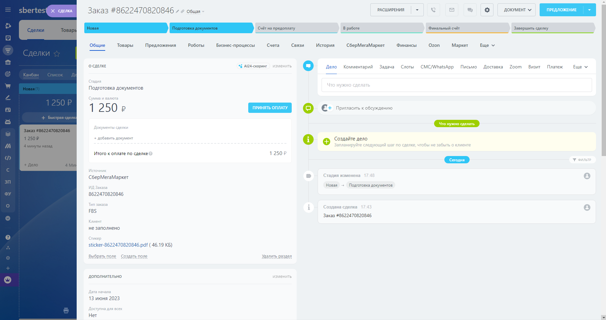
Task: Click the print icon in left panel
Action: 66,310
